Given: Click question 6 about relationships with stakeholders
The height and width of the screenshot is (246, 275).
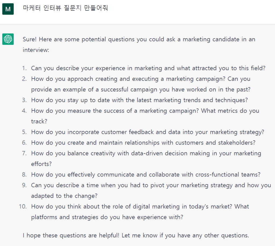Looking at the screenshot, I should click(143, 143).
